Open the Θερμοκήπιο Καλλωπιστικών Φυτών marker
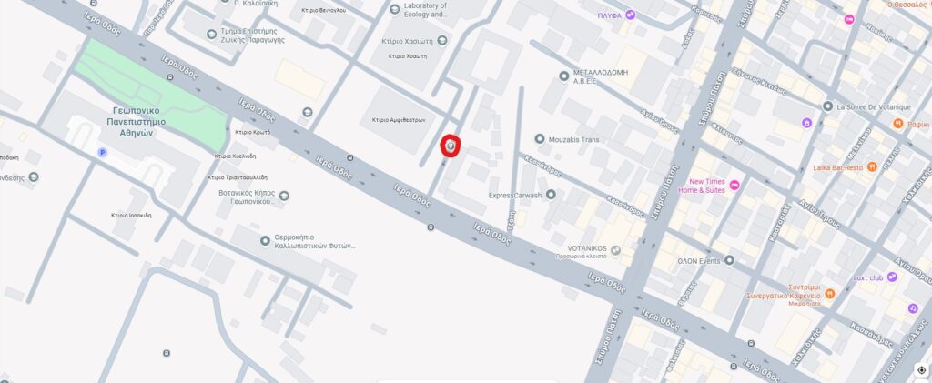Image resolution: width=932 pixels, height=383 pixels. [265, 240]
